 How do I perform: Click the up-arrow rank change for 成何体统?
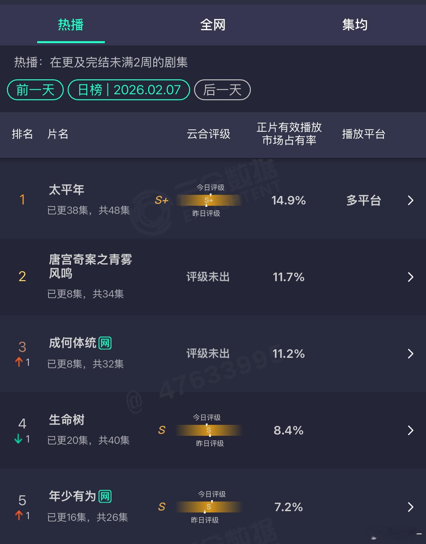tap(19, 362)
